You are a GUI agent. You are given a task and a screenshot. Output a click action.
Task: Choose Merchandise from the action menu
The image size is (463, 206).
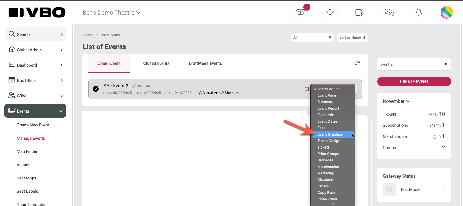(333, 167)
